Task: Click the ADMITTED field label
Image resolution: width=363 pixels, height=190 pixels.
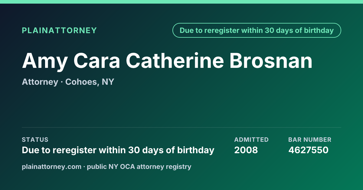Action: [x=251, y=140]
